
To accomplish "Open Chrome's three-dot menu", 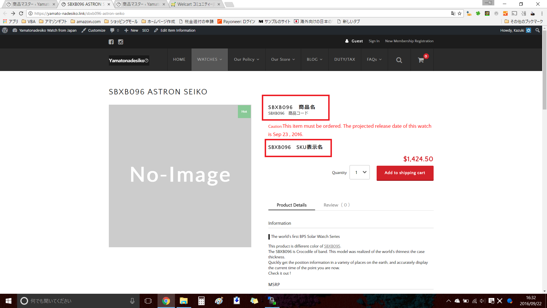I will click(x=542, y=13).
